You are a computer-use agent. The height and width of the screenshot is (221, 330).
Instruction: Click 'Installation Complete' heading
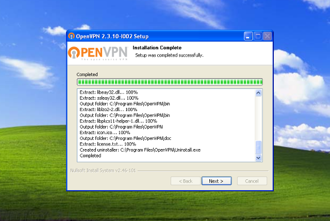[x=157, y=48]
